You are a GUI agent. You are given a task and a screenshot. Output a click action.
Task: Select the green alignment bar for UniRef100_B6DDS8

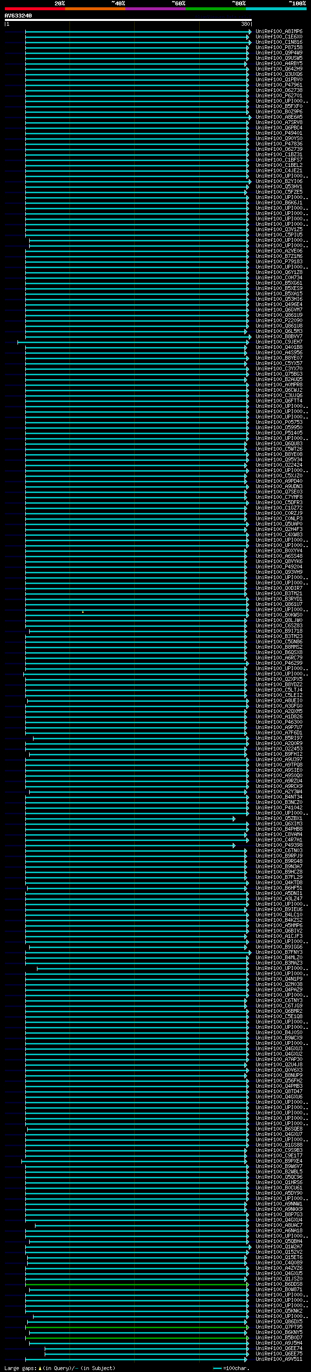click(137, 1284)
